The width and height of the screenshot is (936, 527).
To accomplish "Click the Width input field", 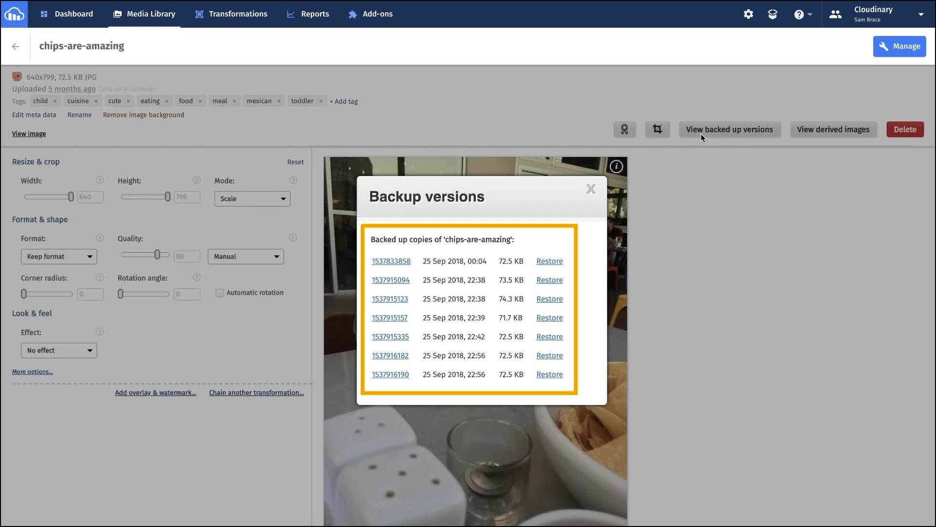I will pos(90,196).
